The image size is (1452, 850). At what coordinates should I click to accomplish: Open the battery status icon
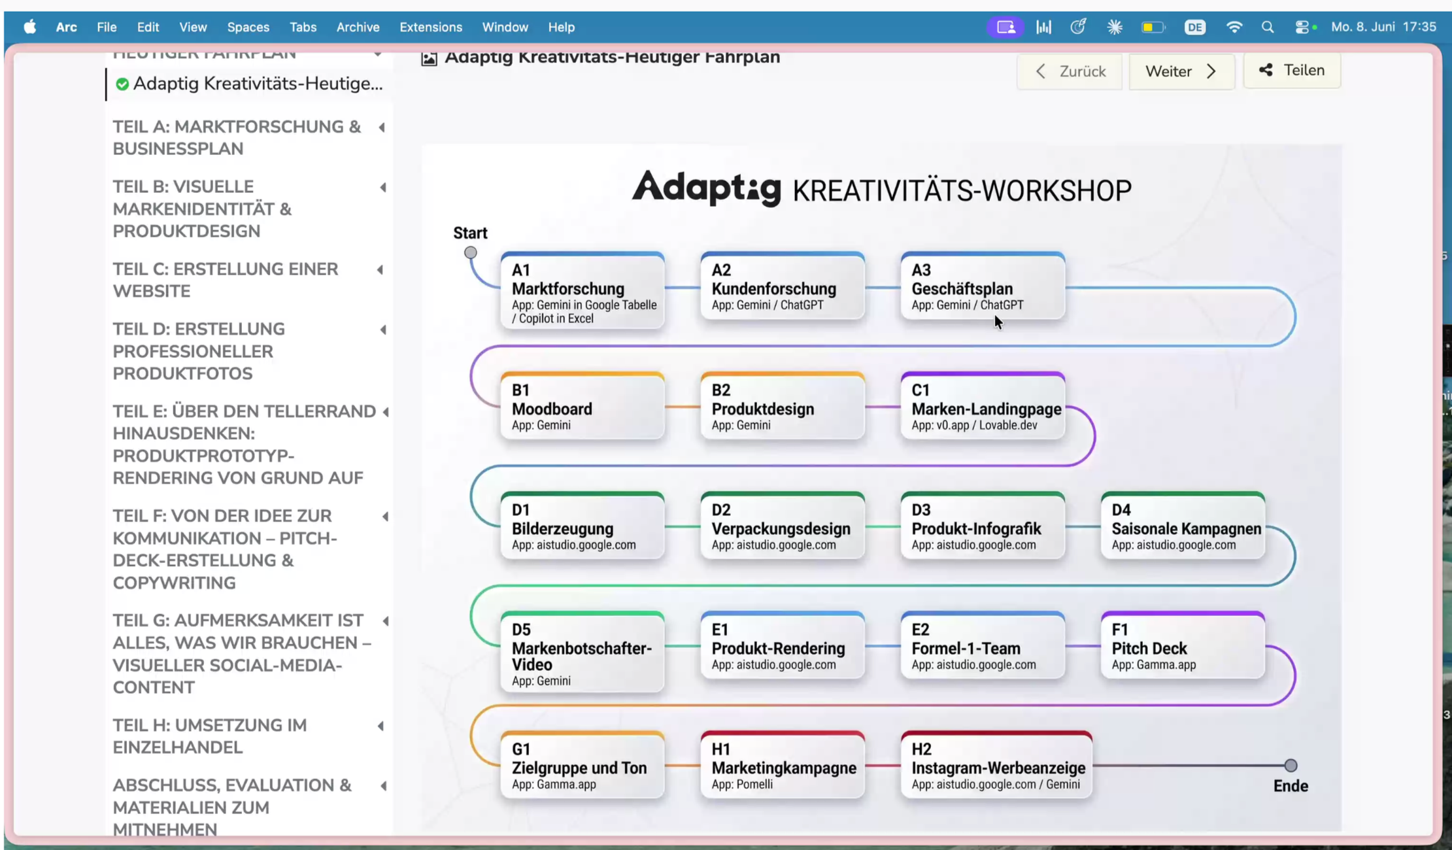click(x=1153, y=27)
